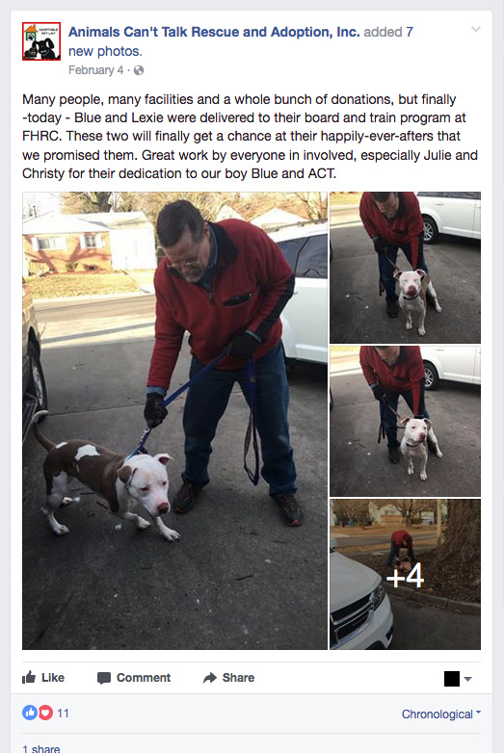Open the +4 more photos thumbnail
This screenshot has width=504, height=753.
coord(405,574)
